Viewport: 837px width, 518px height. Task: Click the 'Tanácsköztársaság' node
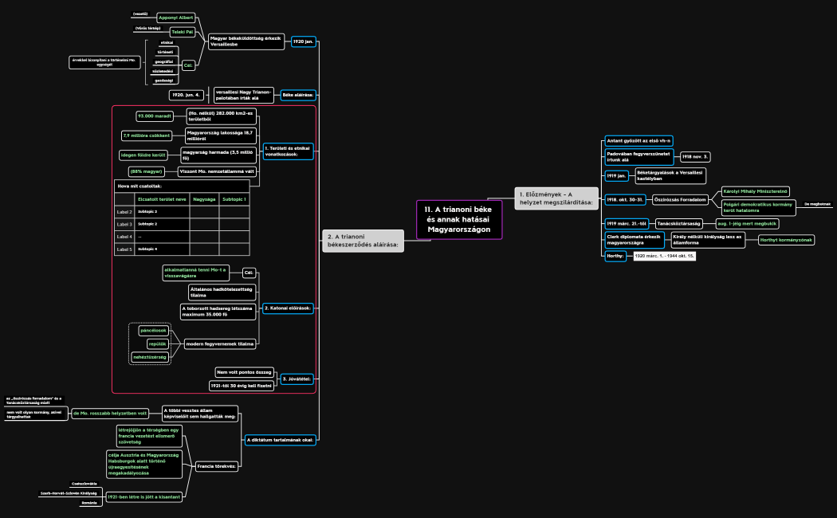678,224
